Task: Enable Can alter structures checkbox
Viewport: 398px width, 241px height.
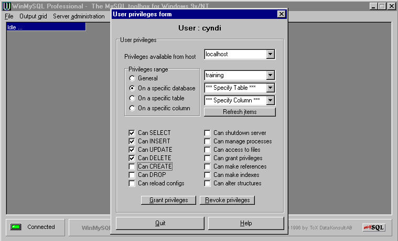Action: point(207,183)
